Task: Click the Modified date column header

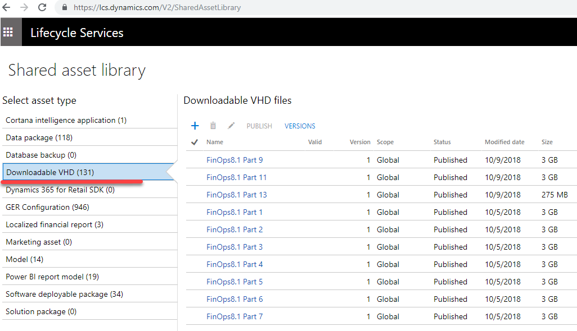Action: 504,142
